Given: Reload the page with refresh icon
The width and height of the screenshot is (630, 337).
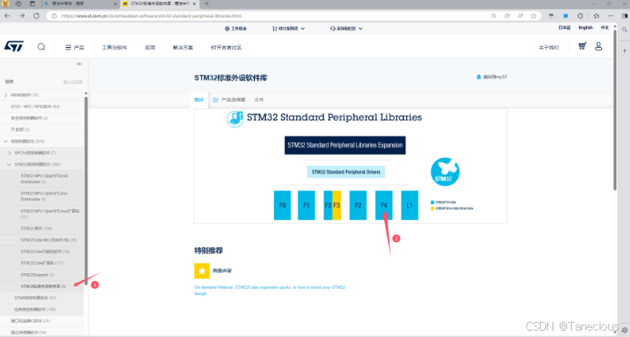Looking at the screenshot, I should pyautogui.click(x=37, y=16).
